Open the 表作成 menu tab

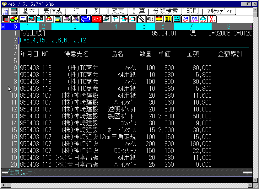53,11
